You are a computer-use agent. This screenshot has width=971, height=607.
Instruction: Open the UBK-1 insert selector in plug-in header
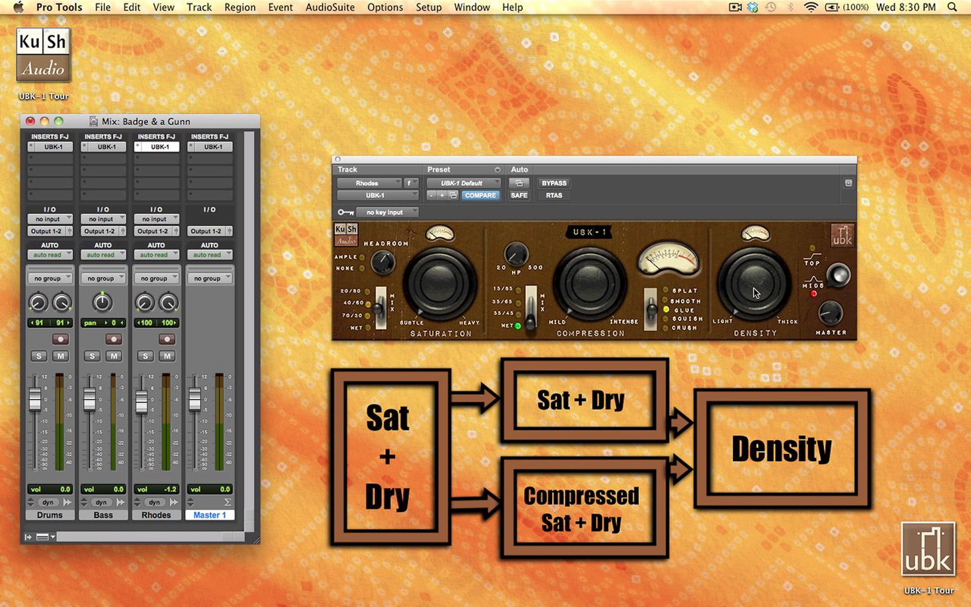coord(377,195)
